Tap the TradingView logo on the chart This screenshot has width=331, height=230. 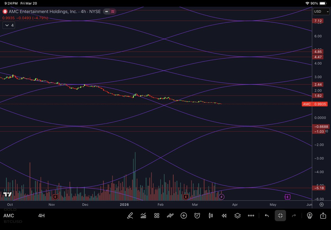click(7, 194)
